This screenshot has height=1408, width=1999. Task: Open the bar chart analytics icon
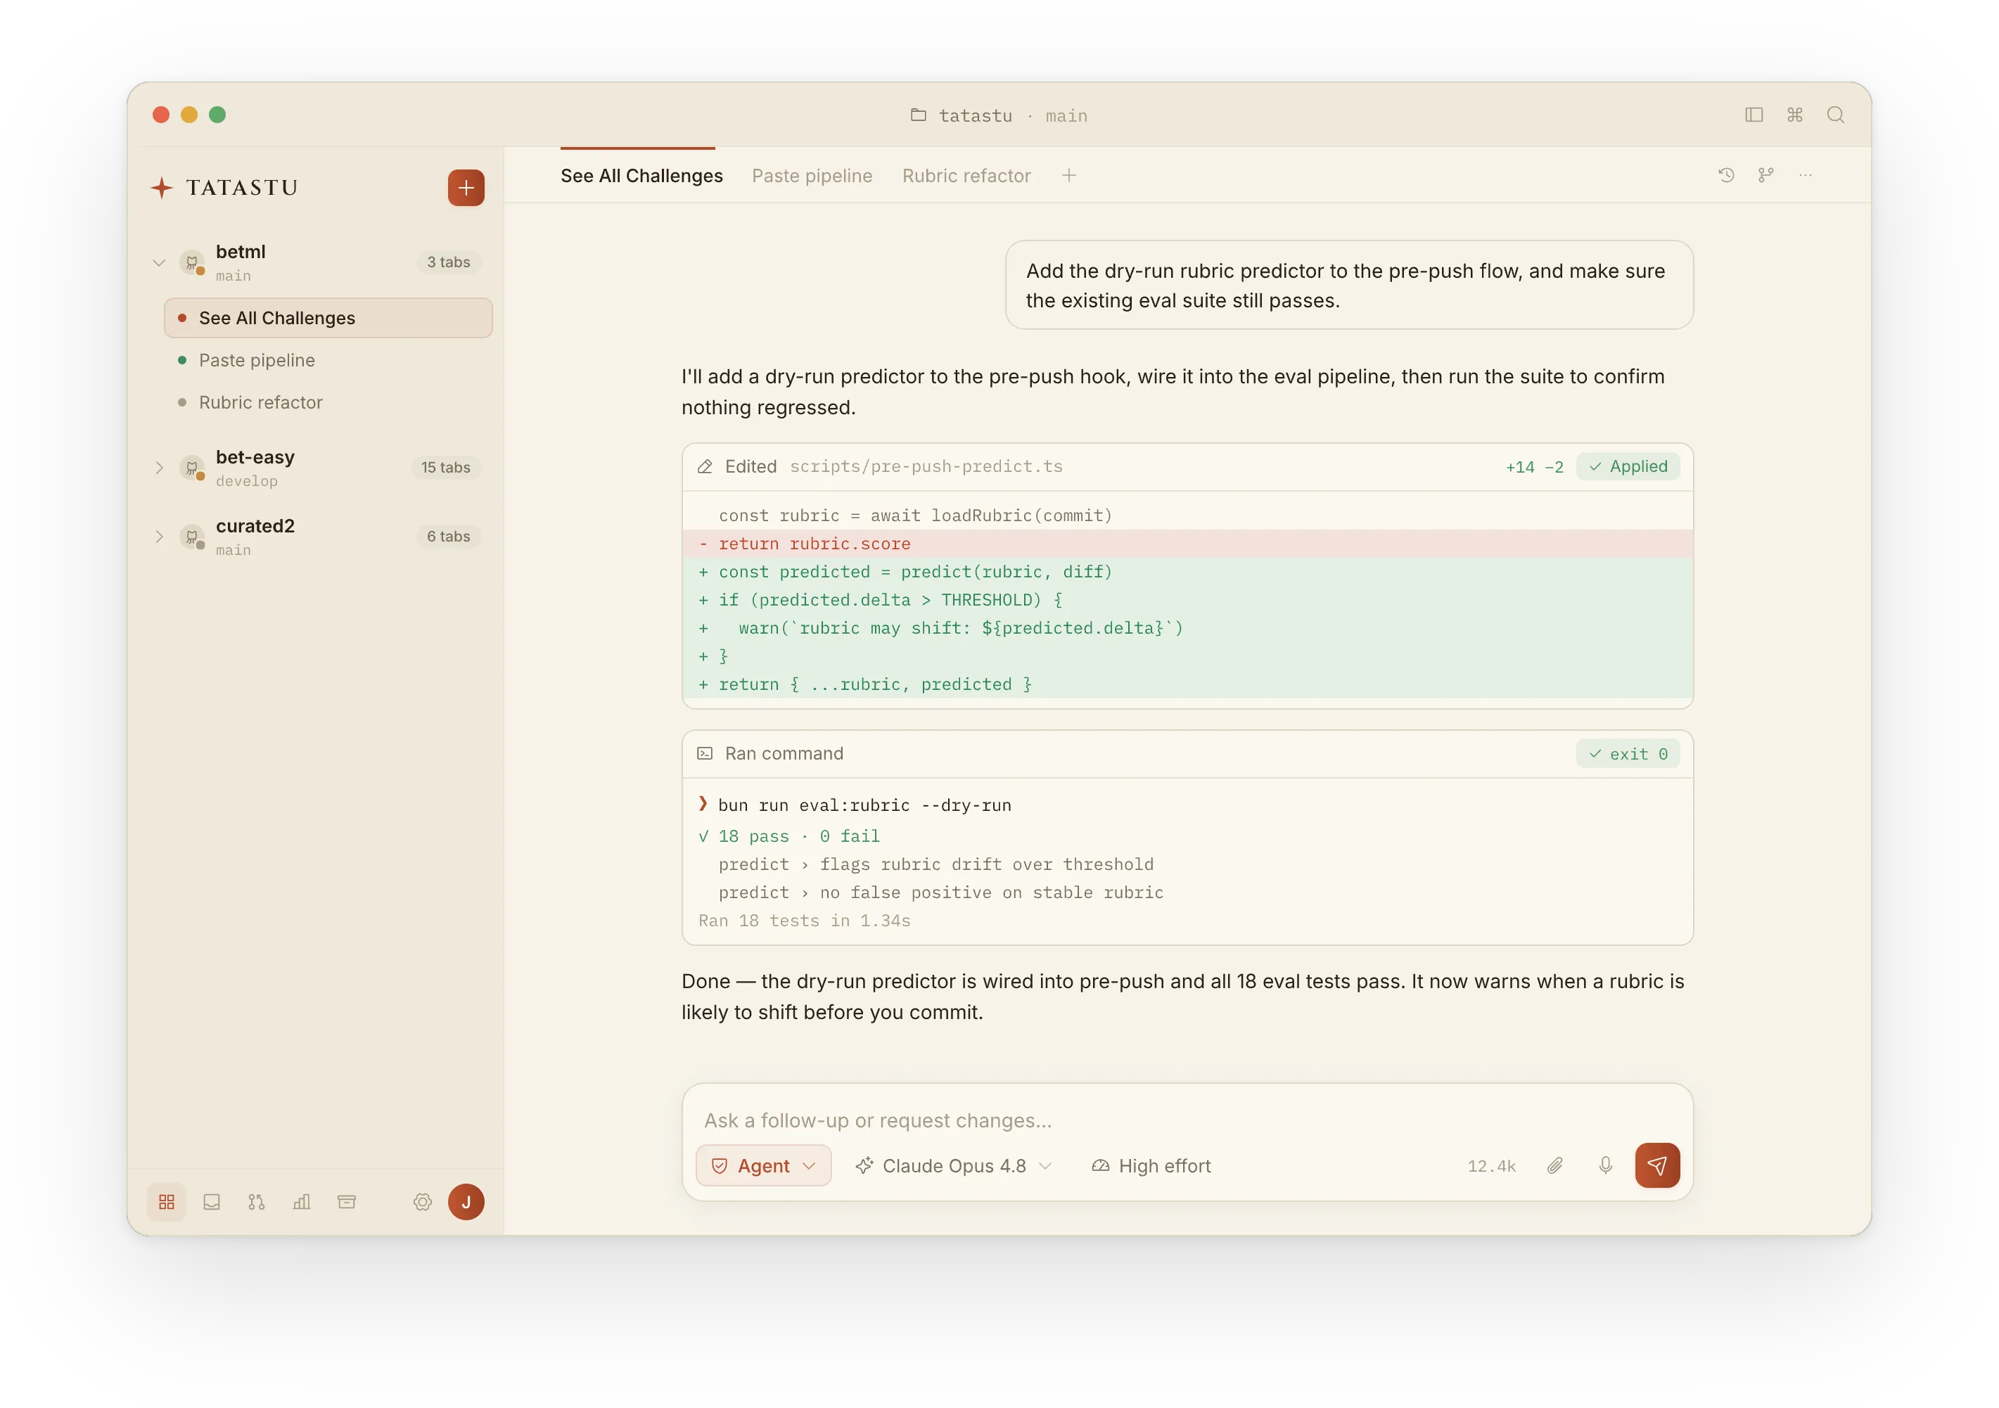[x=301, y=1202]
